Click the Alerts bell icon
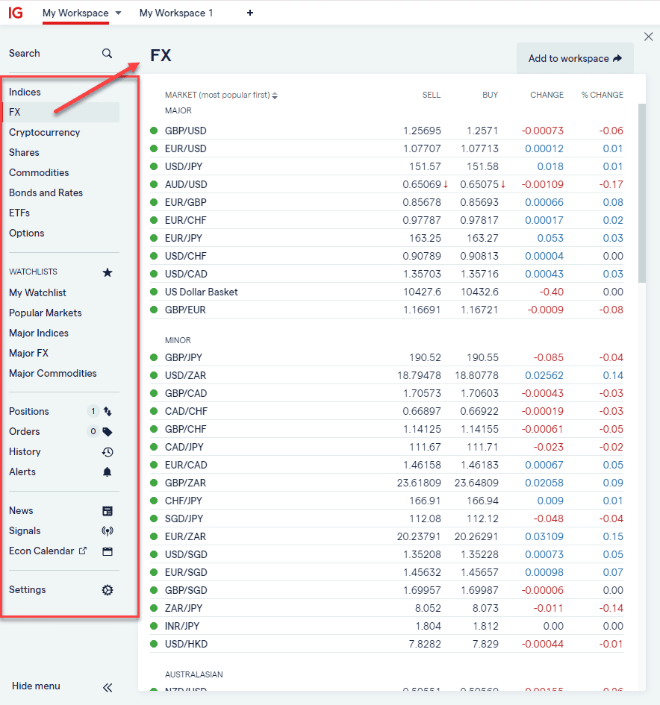Image resolution: width=660 pixels, height=705 pixels. point(107,471)
